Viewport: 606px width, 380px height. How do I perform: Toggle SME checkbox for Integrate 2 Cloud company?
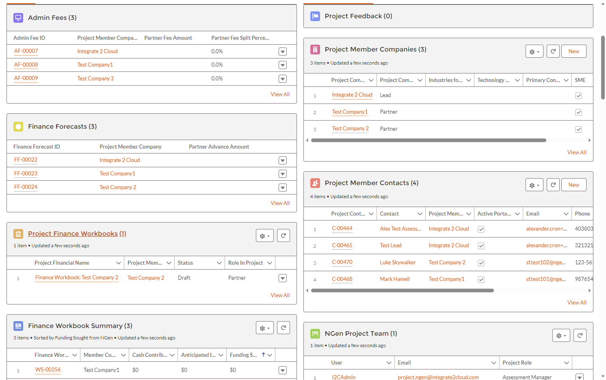point(579,96)
